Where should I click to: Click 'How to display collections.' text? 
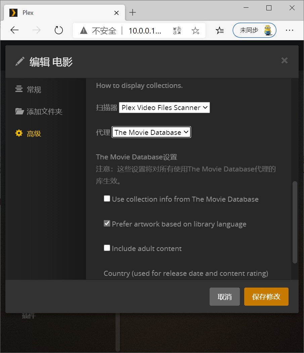tap(139, 86)
